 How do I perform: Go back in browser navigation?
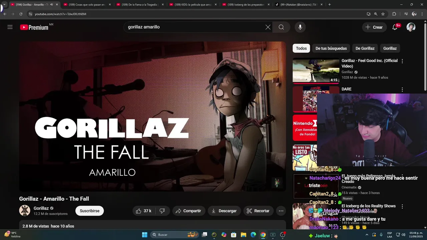tap(5, 14)
